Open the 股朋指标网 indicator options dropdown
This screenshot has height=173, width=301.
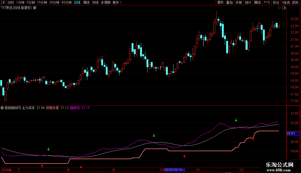click(x=2, y=108)
